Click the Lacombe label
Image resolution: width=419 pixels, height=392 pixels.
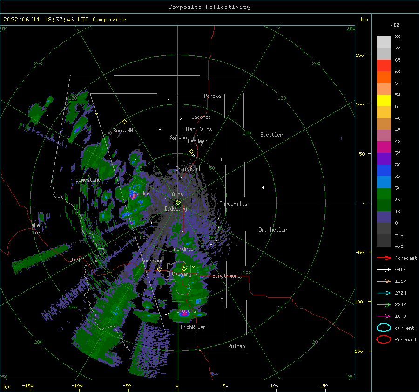click(201, 117)
